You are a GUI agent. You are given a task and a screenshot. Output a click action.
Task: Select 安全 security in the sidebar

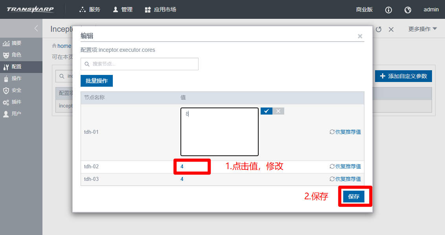coord(16,90)
